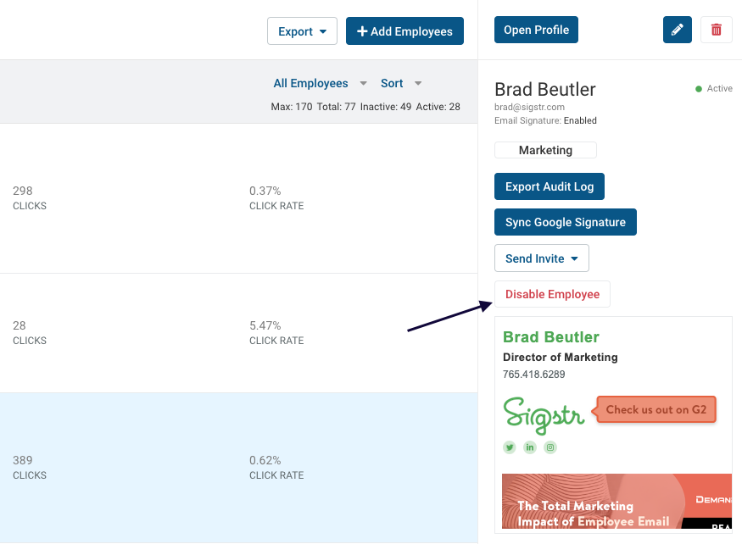The height and width of the screenshot is (544, 742).
Task: Expand the Export dropdown
Action: pyautogui.click(x=302, y=31)
